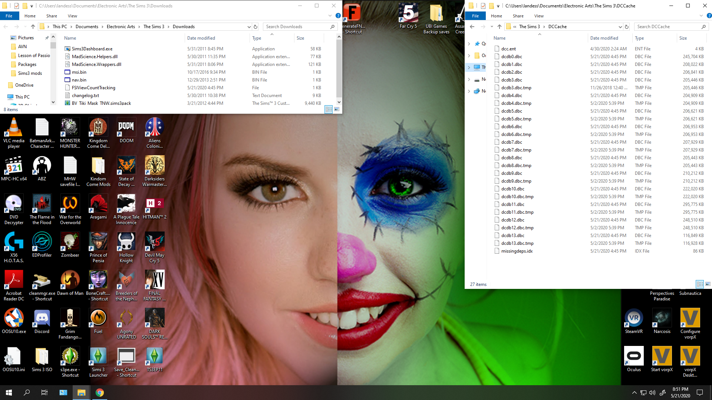Click the Search Downloads field
Image resolution: width=712 pixels, height=400 pixels.
300,27
